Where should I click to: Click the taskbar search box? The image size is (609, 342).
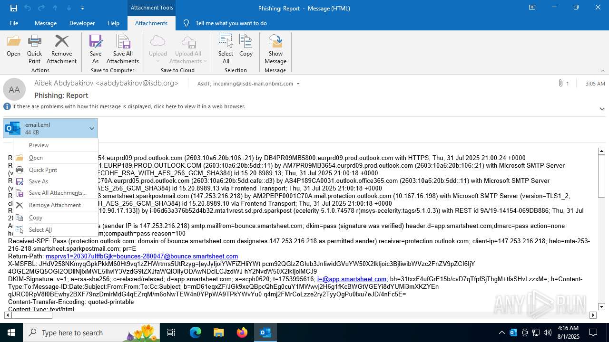click(91, 332)
